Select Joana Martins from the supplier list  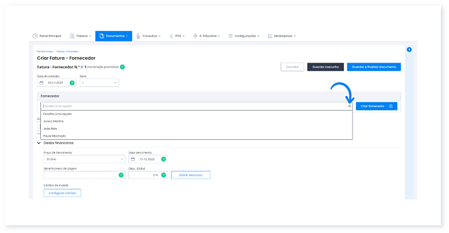[x=54, y=121]
